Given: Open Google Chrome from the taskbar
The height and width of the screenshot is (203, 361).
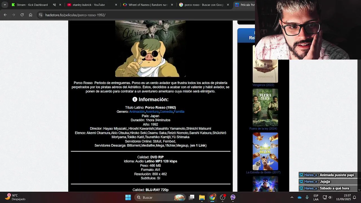Looking at the screenshot, I should [212, 197].
